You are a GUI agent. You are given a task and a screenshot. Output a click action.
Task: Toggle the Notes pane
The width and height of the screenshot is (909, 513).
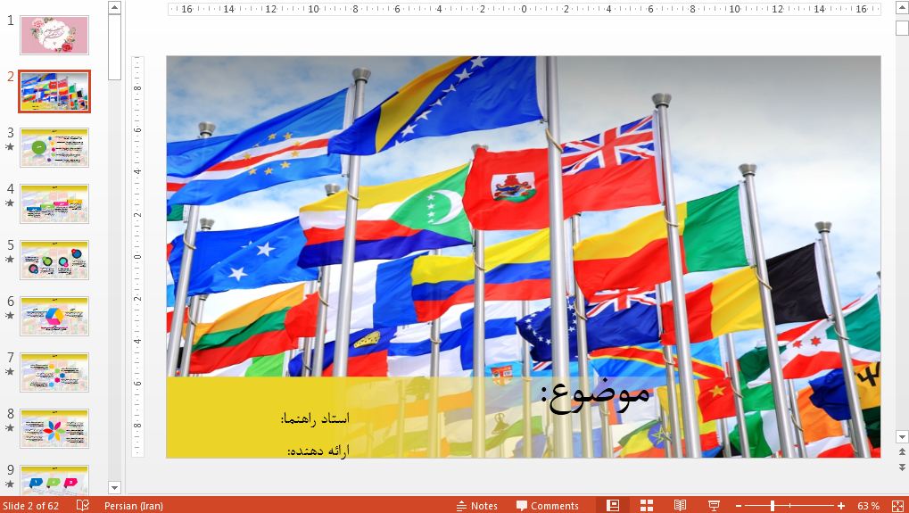pyautogui.click(x=476, y=506)
